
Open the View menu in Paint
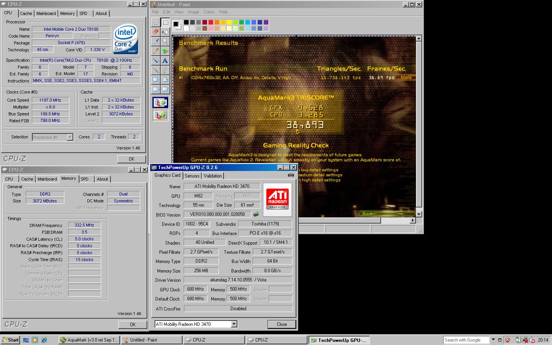tap(179, 12)
